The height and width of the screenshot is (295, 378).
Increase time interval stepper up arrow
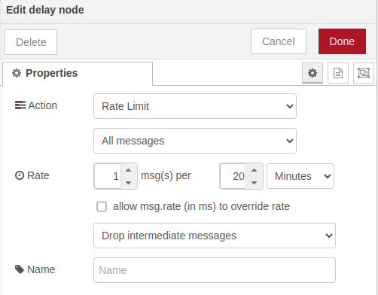tap(254, 170)
